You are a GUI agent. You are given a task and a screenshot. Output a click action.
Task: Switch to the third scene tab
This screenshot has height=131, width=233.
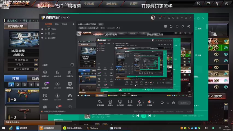click(64, 24)
